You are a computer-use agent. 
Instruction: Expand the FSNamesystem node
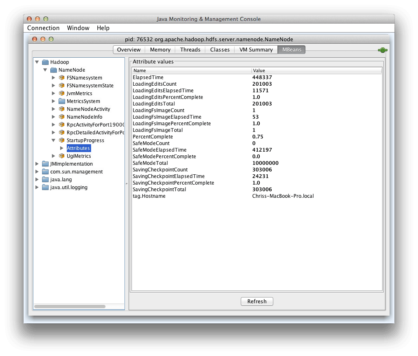tap(53, 78)
